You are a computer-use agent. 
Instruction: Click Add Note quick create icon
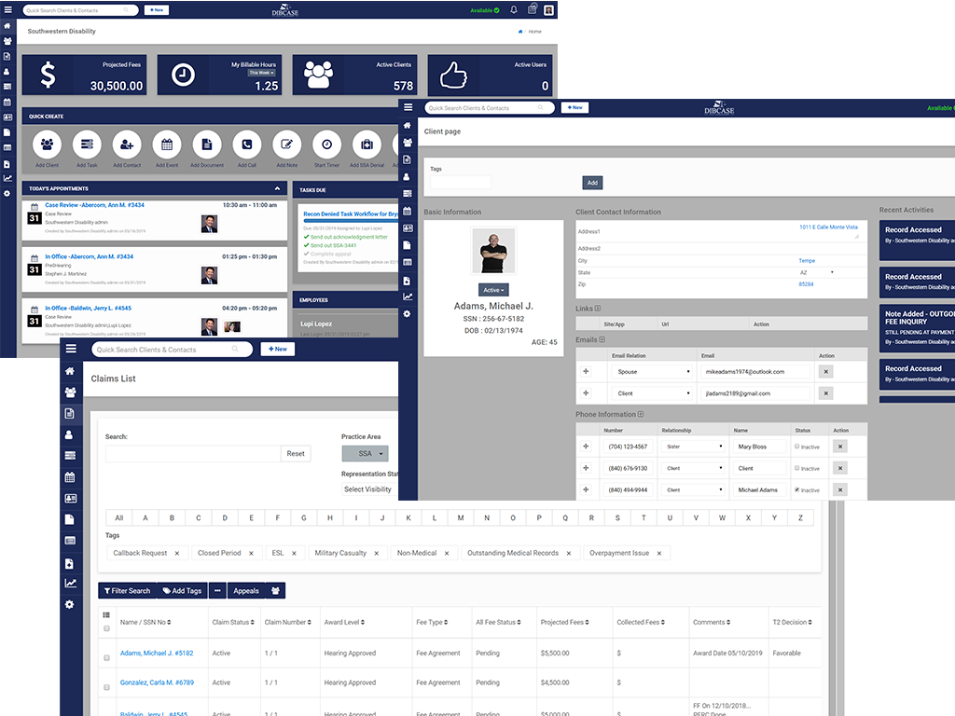click(287, 145)
